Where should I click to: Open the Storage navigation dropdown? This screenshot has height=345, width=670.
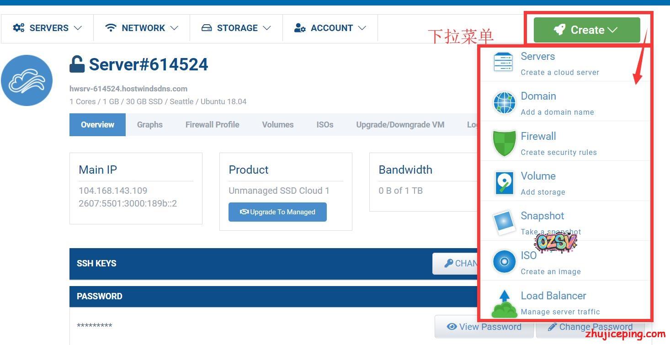[236, 28]
